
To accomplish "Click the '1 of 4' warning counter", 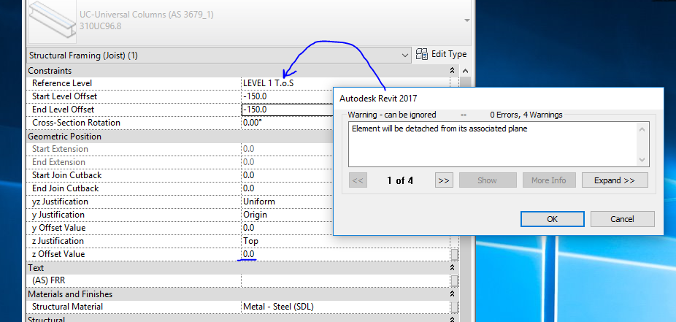I will (399, 180).
